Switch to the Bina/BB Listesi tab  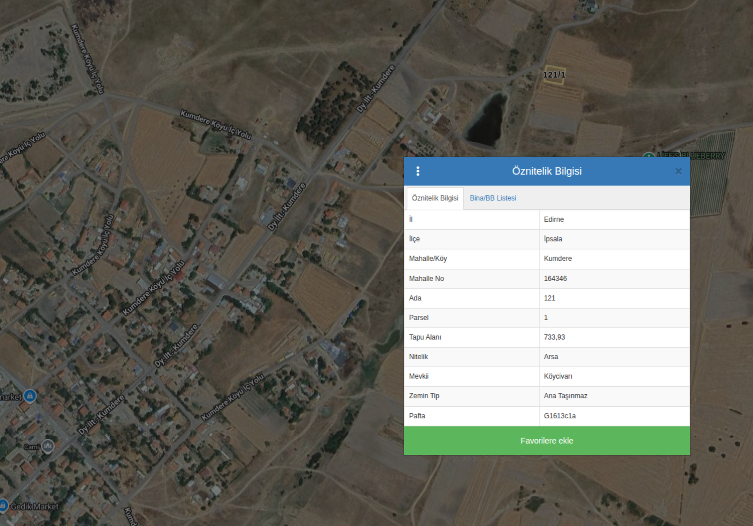tap(493, 198)
